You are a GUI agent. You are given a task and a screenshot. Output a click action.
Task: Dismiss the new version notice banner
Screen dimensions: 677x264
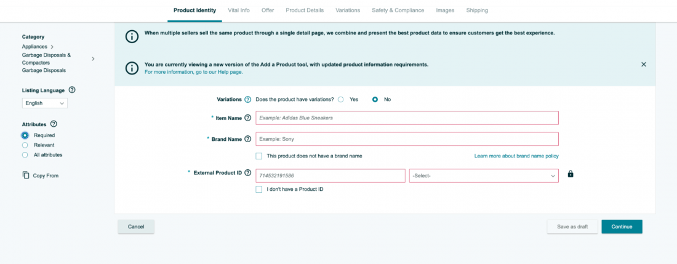tap(643, 64)
